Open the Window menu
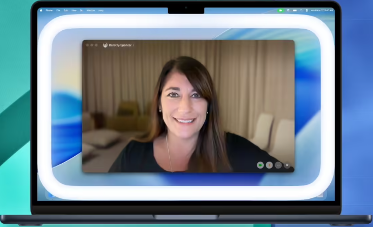The image size is (373, 227). [91, 10]
